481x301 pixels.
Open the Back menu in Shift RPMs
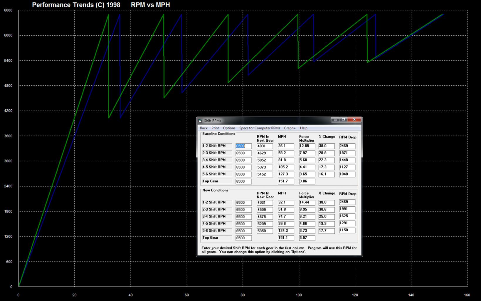coord(203,128)
